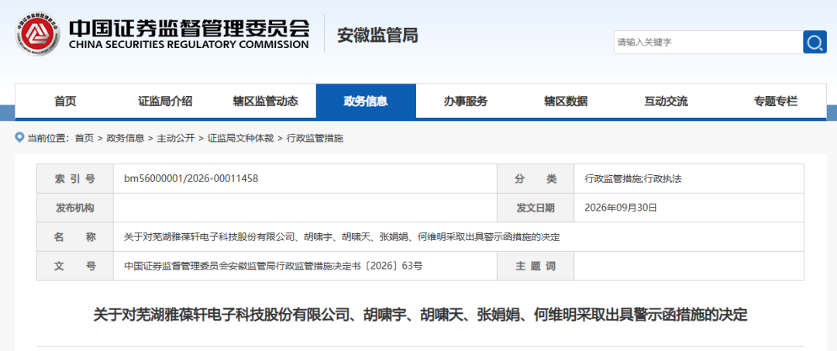Image resolution: width=837 pixels, height=351 pixels.
Task: Click the 行政监管措施 breadcrumb link
Action: (315, 138)
